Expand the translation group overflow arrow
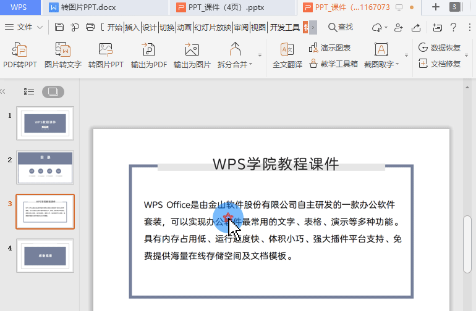 click(406, 55)
